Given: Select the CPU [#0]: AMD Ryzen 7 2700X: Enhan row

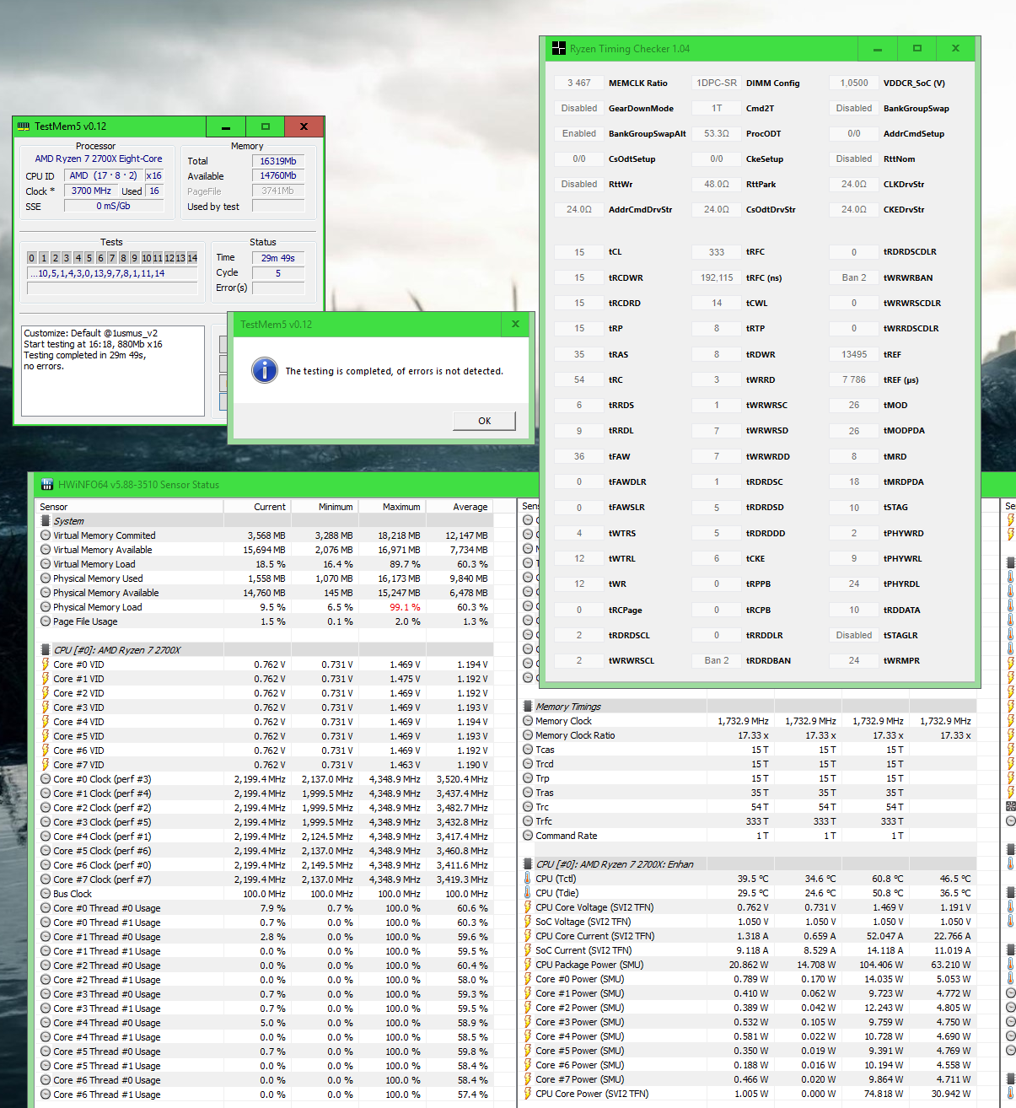Looking at the screenshot, I should pos(749,864).
